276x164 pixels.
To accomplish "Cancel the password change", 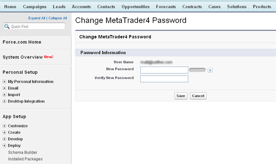I will pyautogui.click(x=198, y=96).
